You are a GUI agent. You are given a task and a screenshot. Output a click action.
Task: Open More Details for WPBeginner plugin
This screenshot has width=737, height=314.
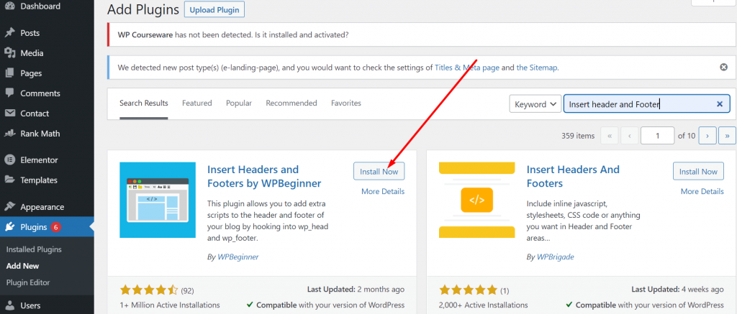[383, 192]
